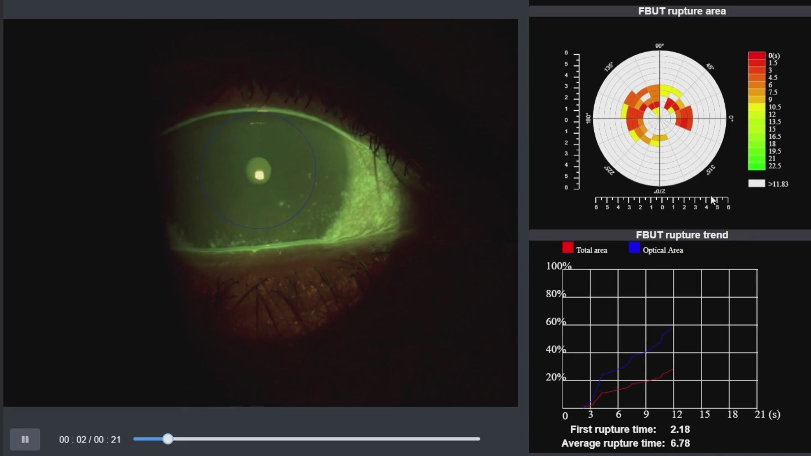811x456 pixels.
Task: Click the end of the blue optical area trend line
Action: (673, 326)
